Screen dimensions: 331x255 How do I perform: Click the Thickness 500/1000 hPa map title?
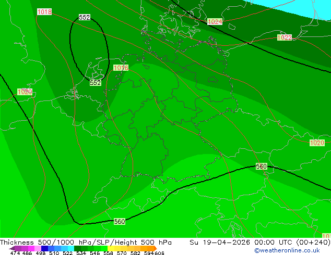(x=86, y=243)
